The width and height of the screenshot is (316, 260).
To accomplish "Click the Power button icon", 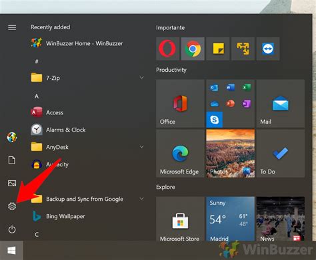I will coord(12,229).
